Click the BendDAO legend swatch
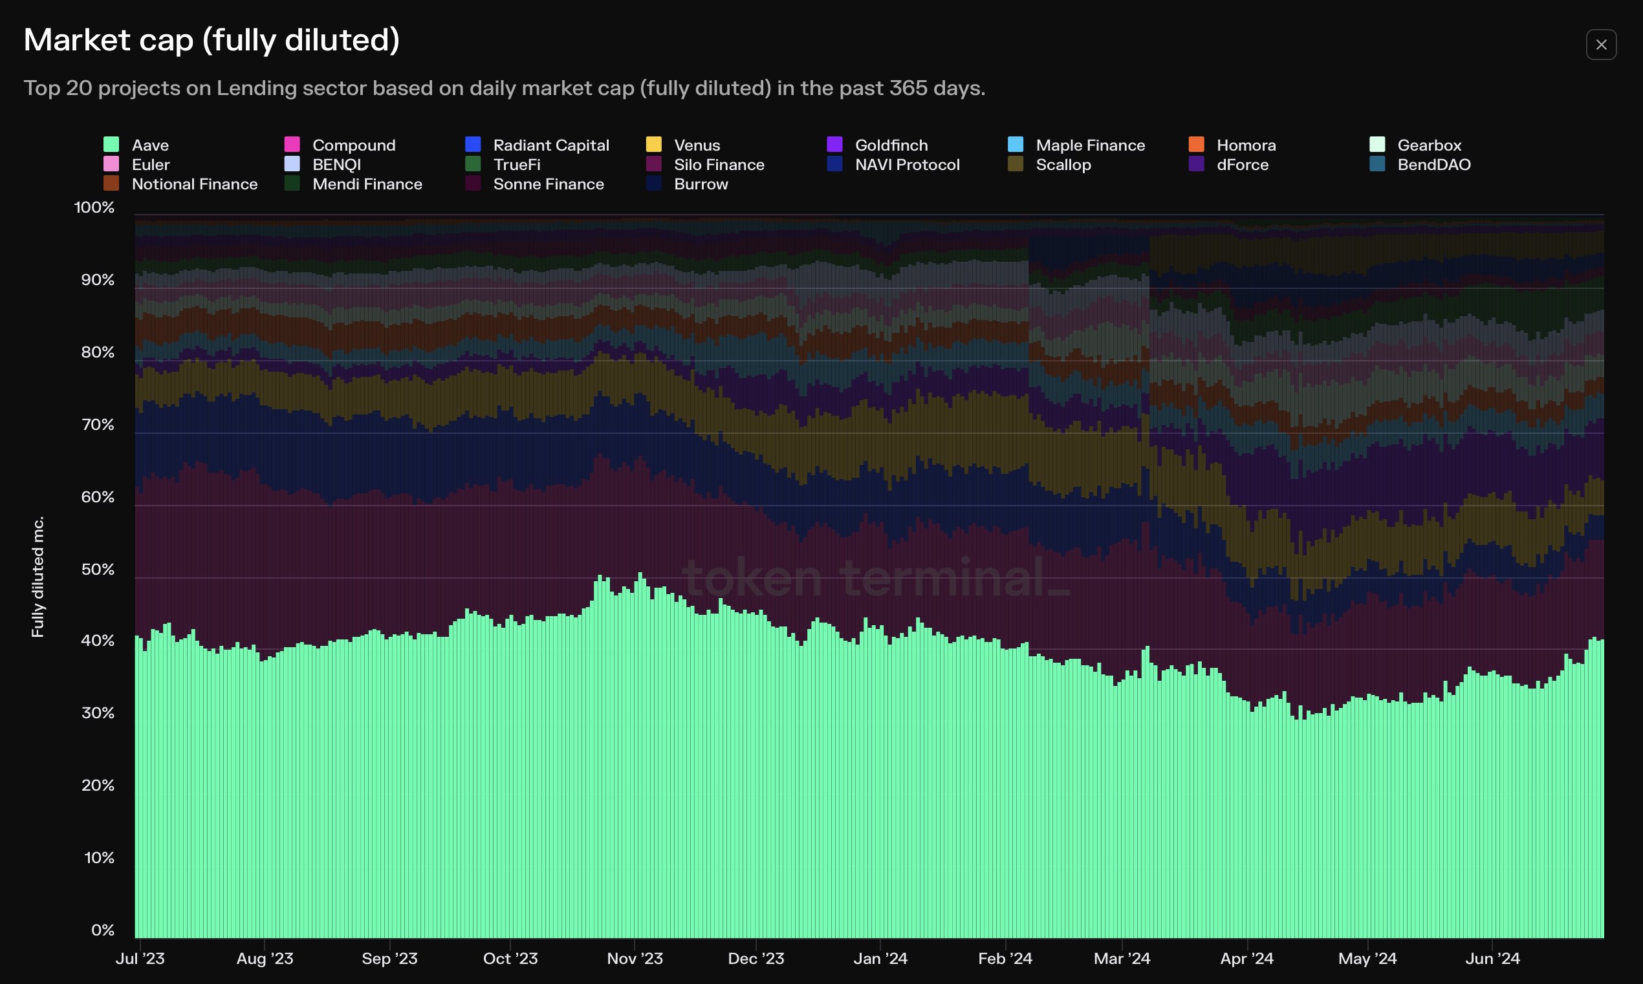The width and height of the screenshot is (1643, 984). [1377, 163]
